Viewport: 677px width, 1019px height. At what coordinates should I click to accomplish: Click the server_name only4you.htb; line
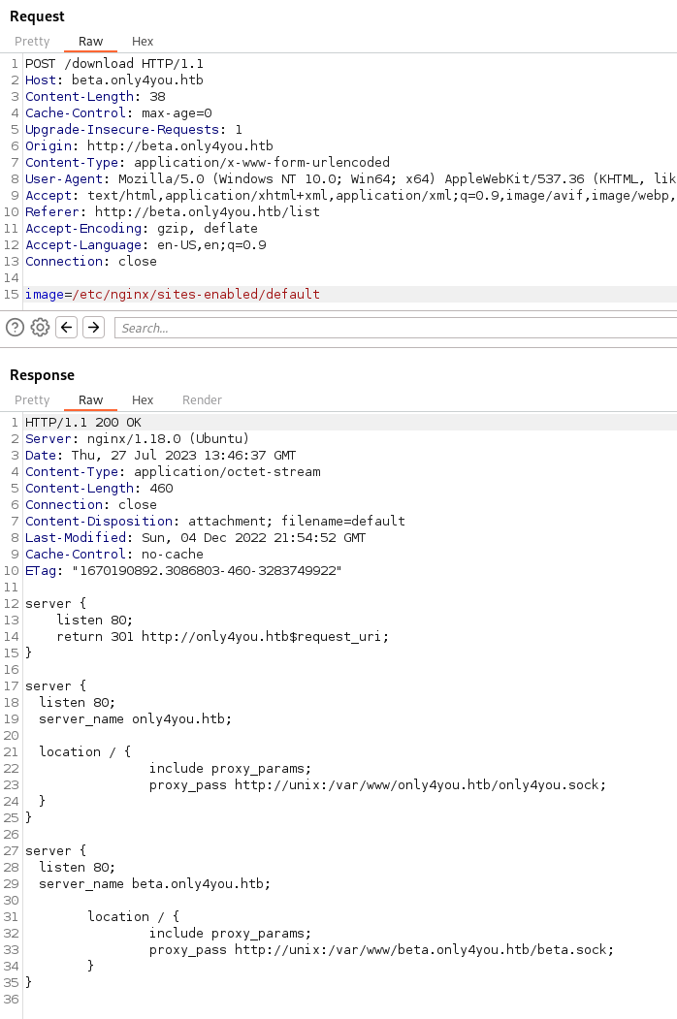135,718
